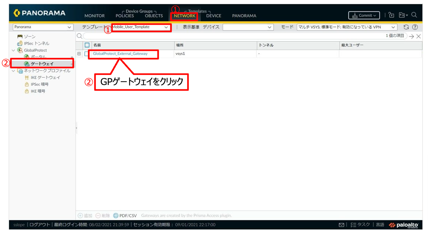428x234 pixels.
Task: Open the Panorama context dropdown
Action: point(43,27)
